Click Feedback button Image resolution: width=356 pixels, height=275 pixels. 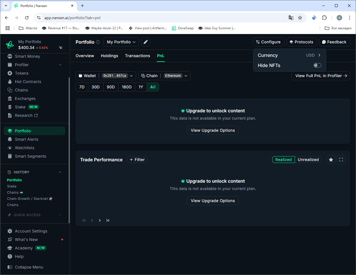(335, 42)
